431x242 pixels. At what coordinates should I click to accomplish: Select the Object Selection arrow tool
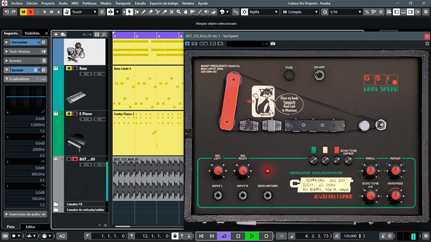coord(129,12)
